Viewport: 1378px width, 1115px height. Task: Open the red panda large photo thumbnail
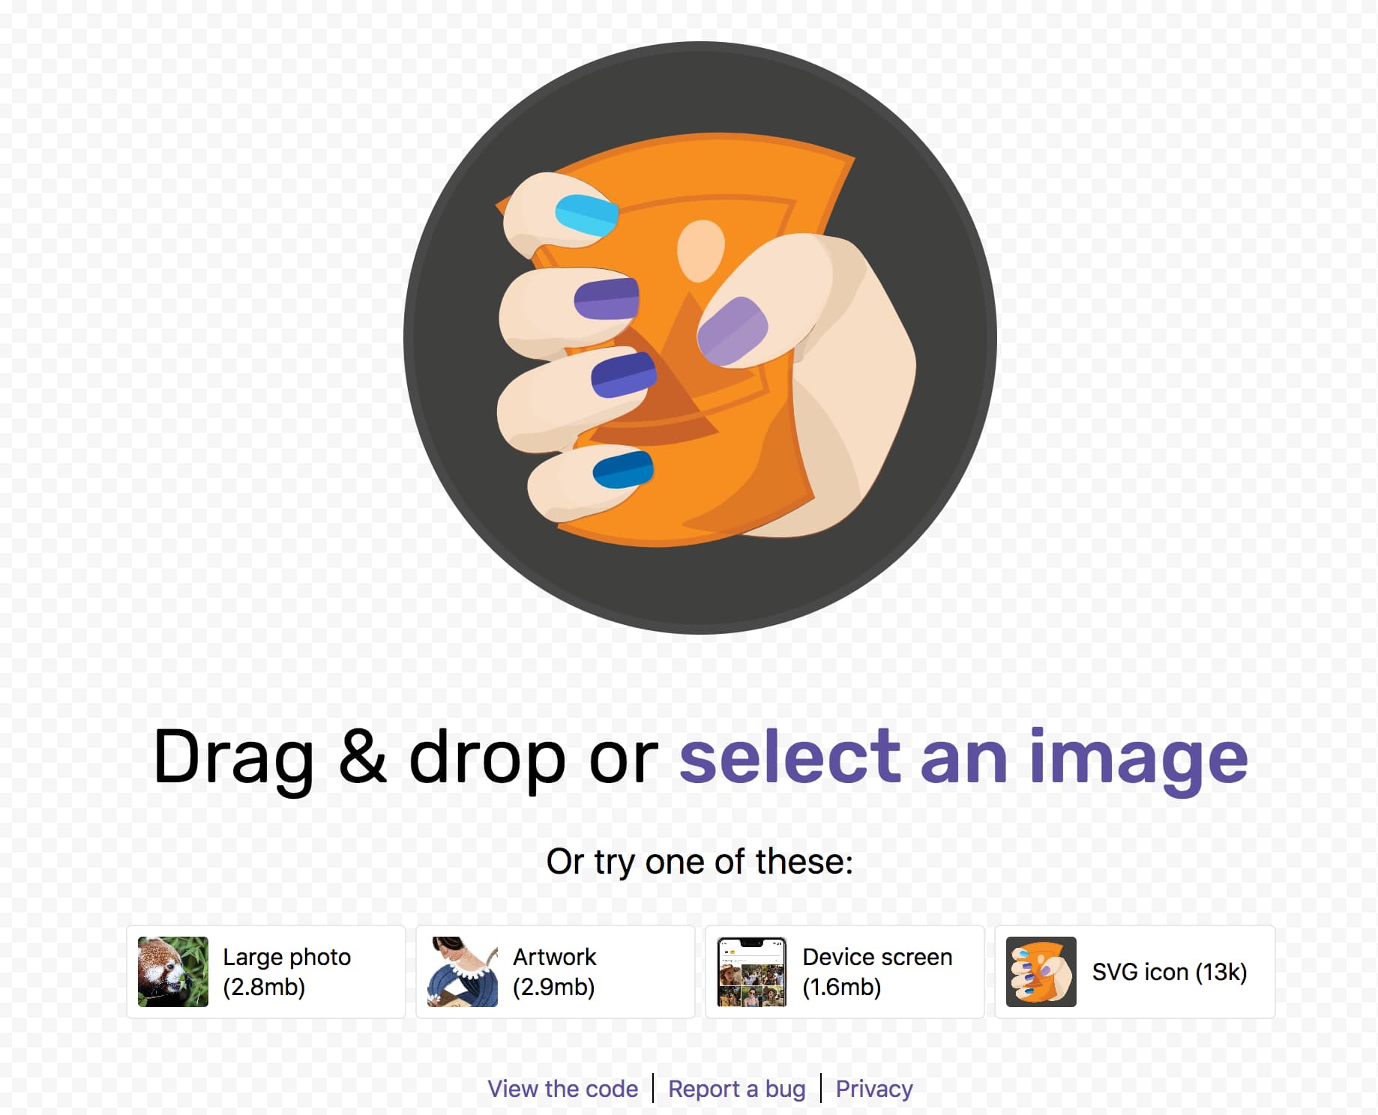point(173,972)
